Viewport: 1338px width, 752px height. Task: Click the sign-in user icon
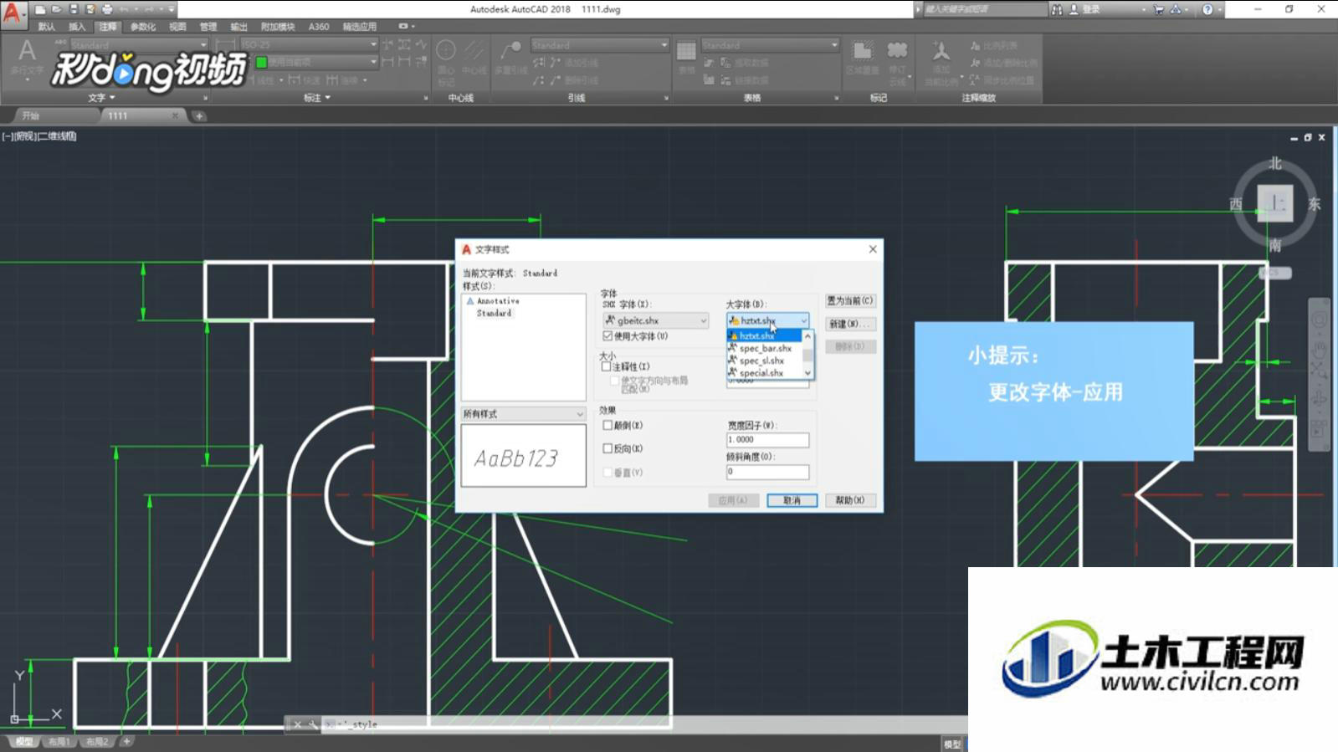point(1074,9)
